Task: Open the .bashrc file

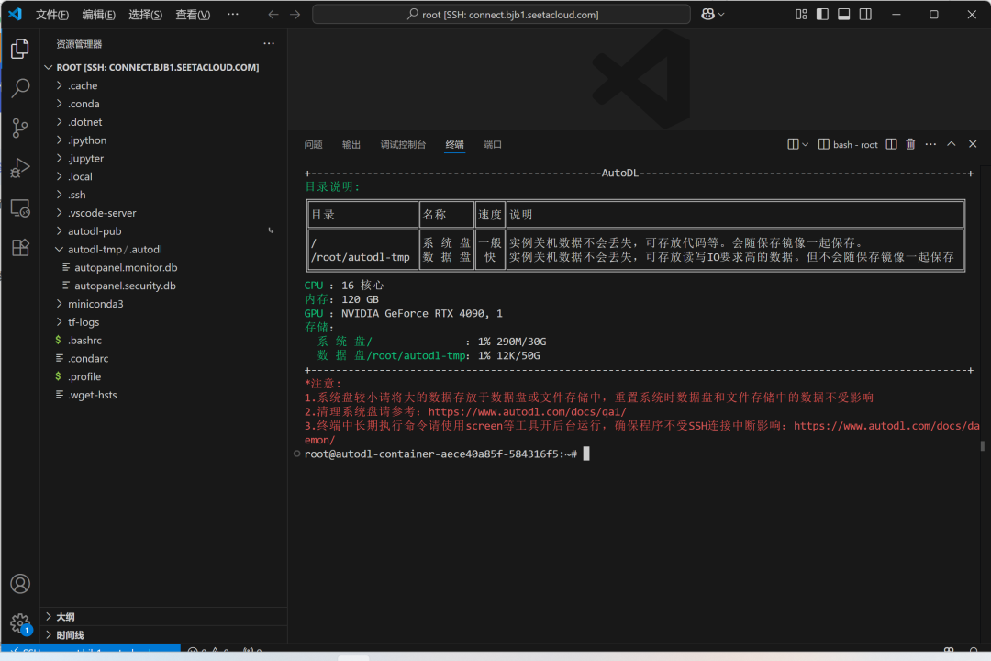Action: (x=164, y=341)
